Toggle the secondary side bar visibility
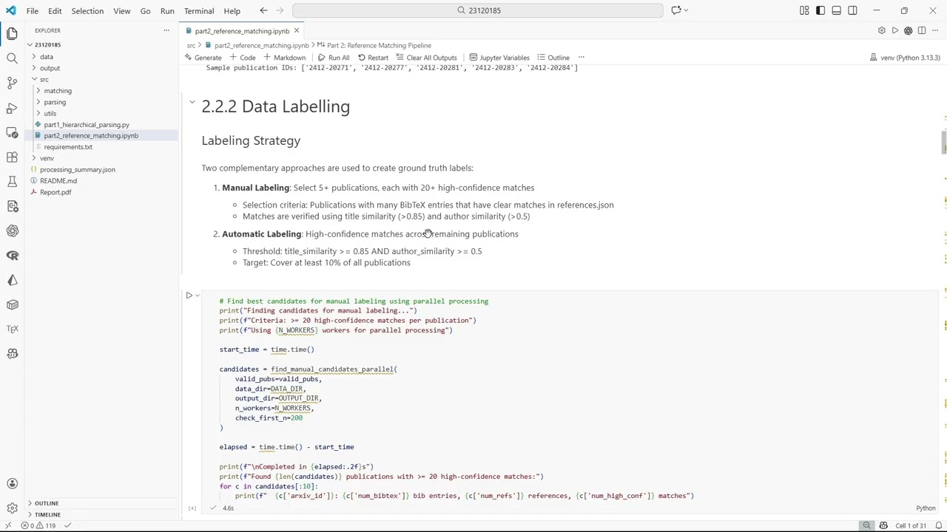Screen dimensions: 947x532 [852, 10]
